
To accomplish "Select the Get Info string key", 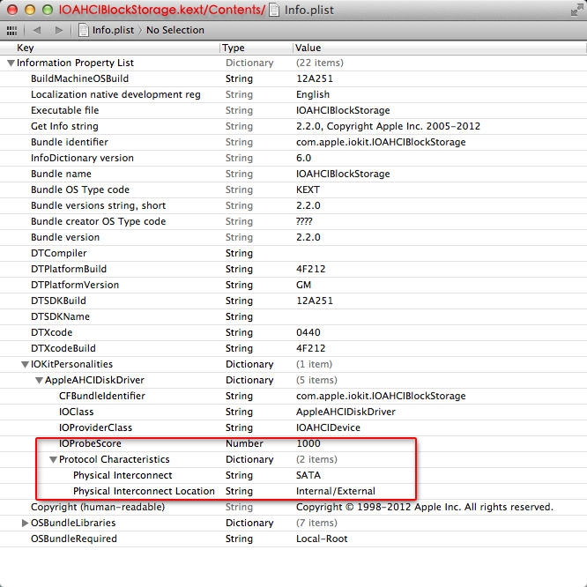I will (x=64, y=126).
